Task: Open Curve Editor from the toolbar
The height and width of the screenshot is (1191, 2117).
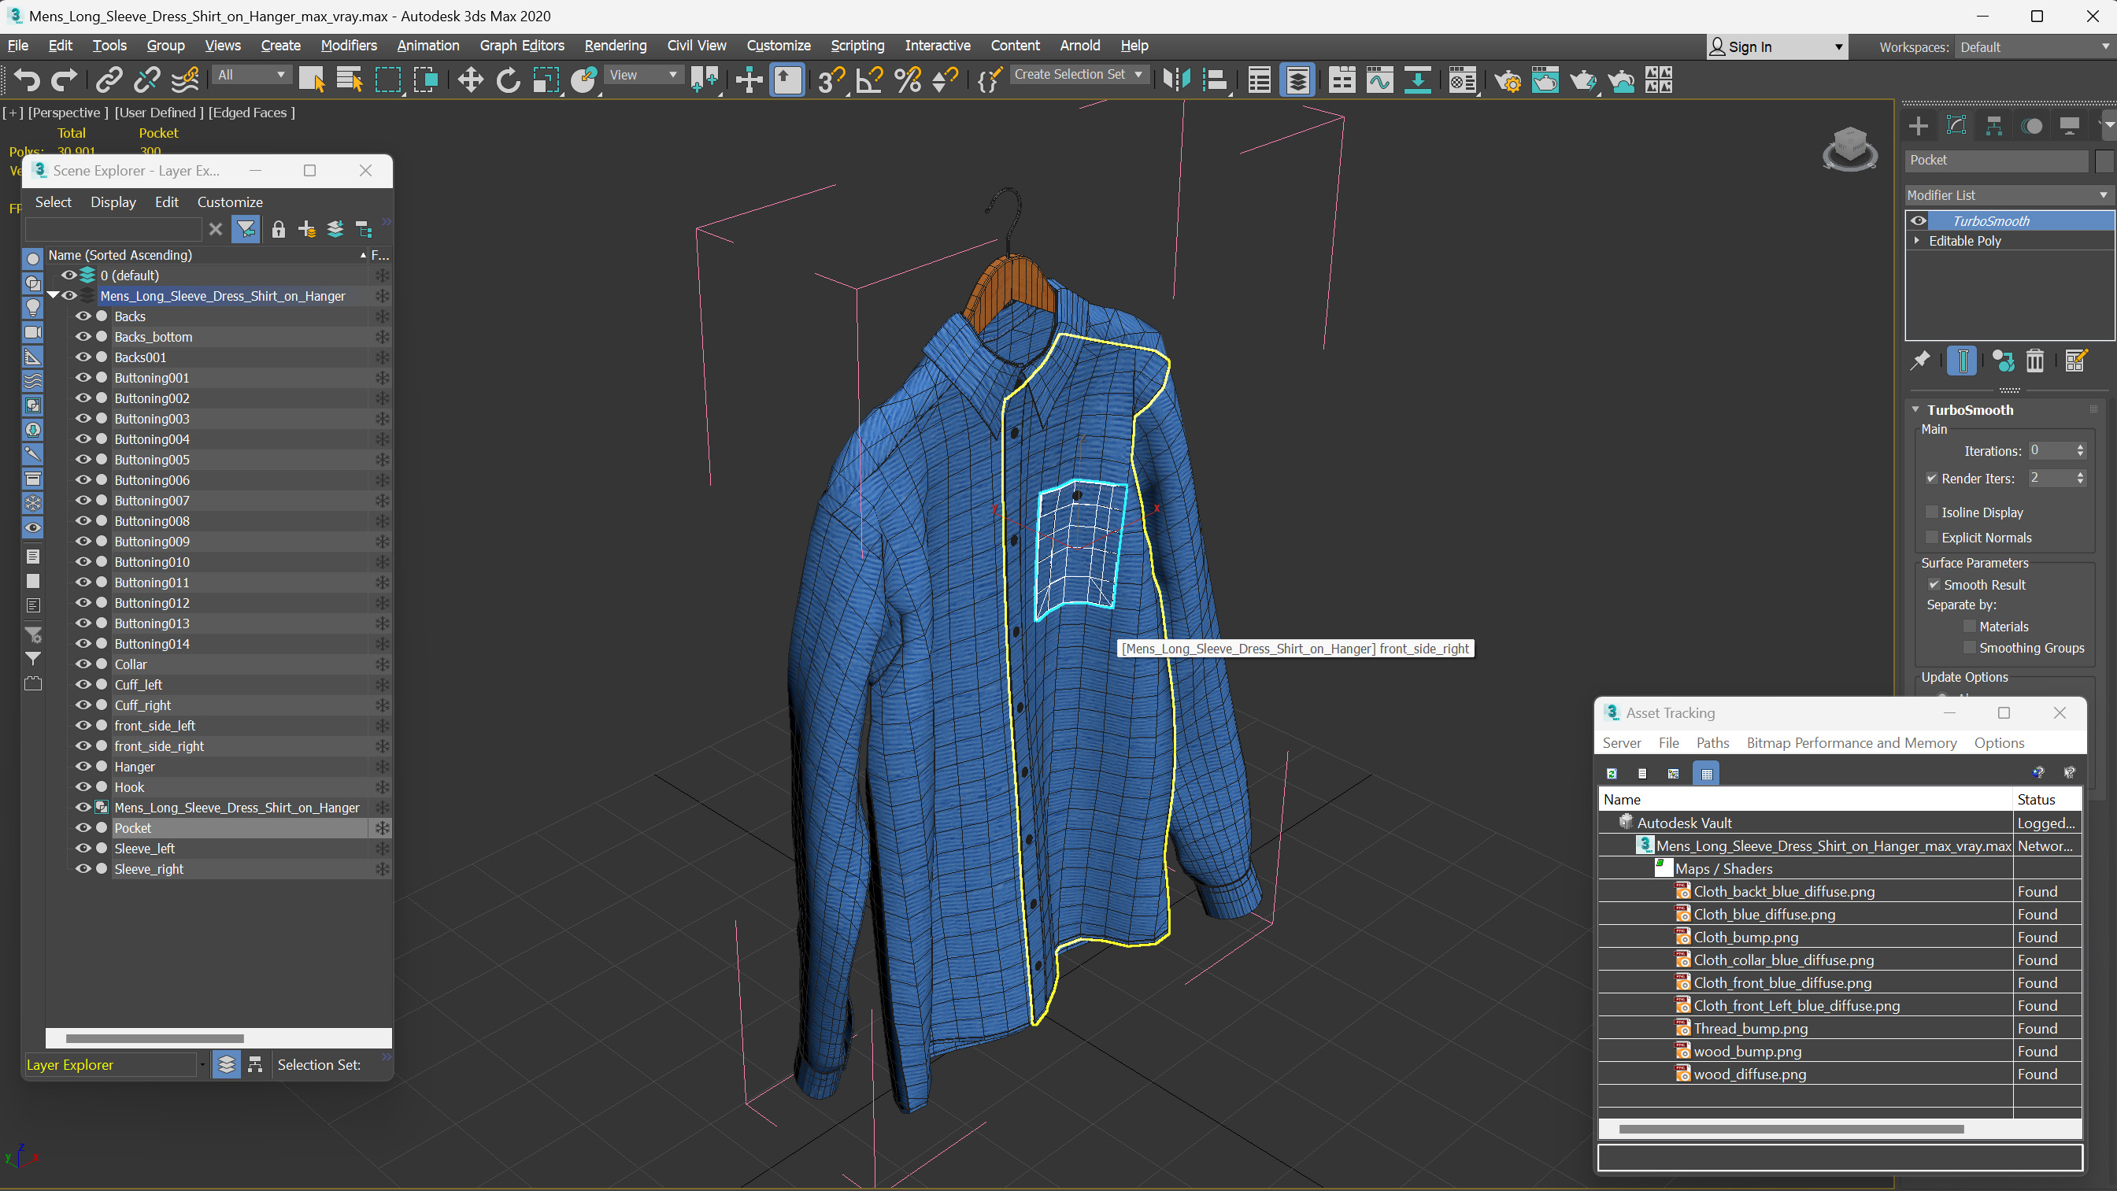Action: point(1380,80)
